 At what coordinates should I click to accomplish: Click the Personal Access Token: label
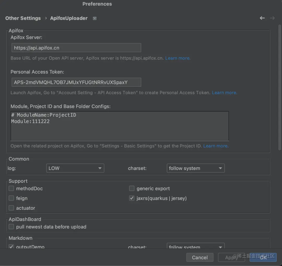37,72
